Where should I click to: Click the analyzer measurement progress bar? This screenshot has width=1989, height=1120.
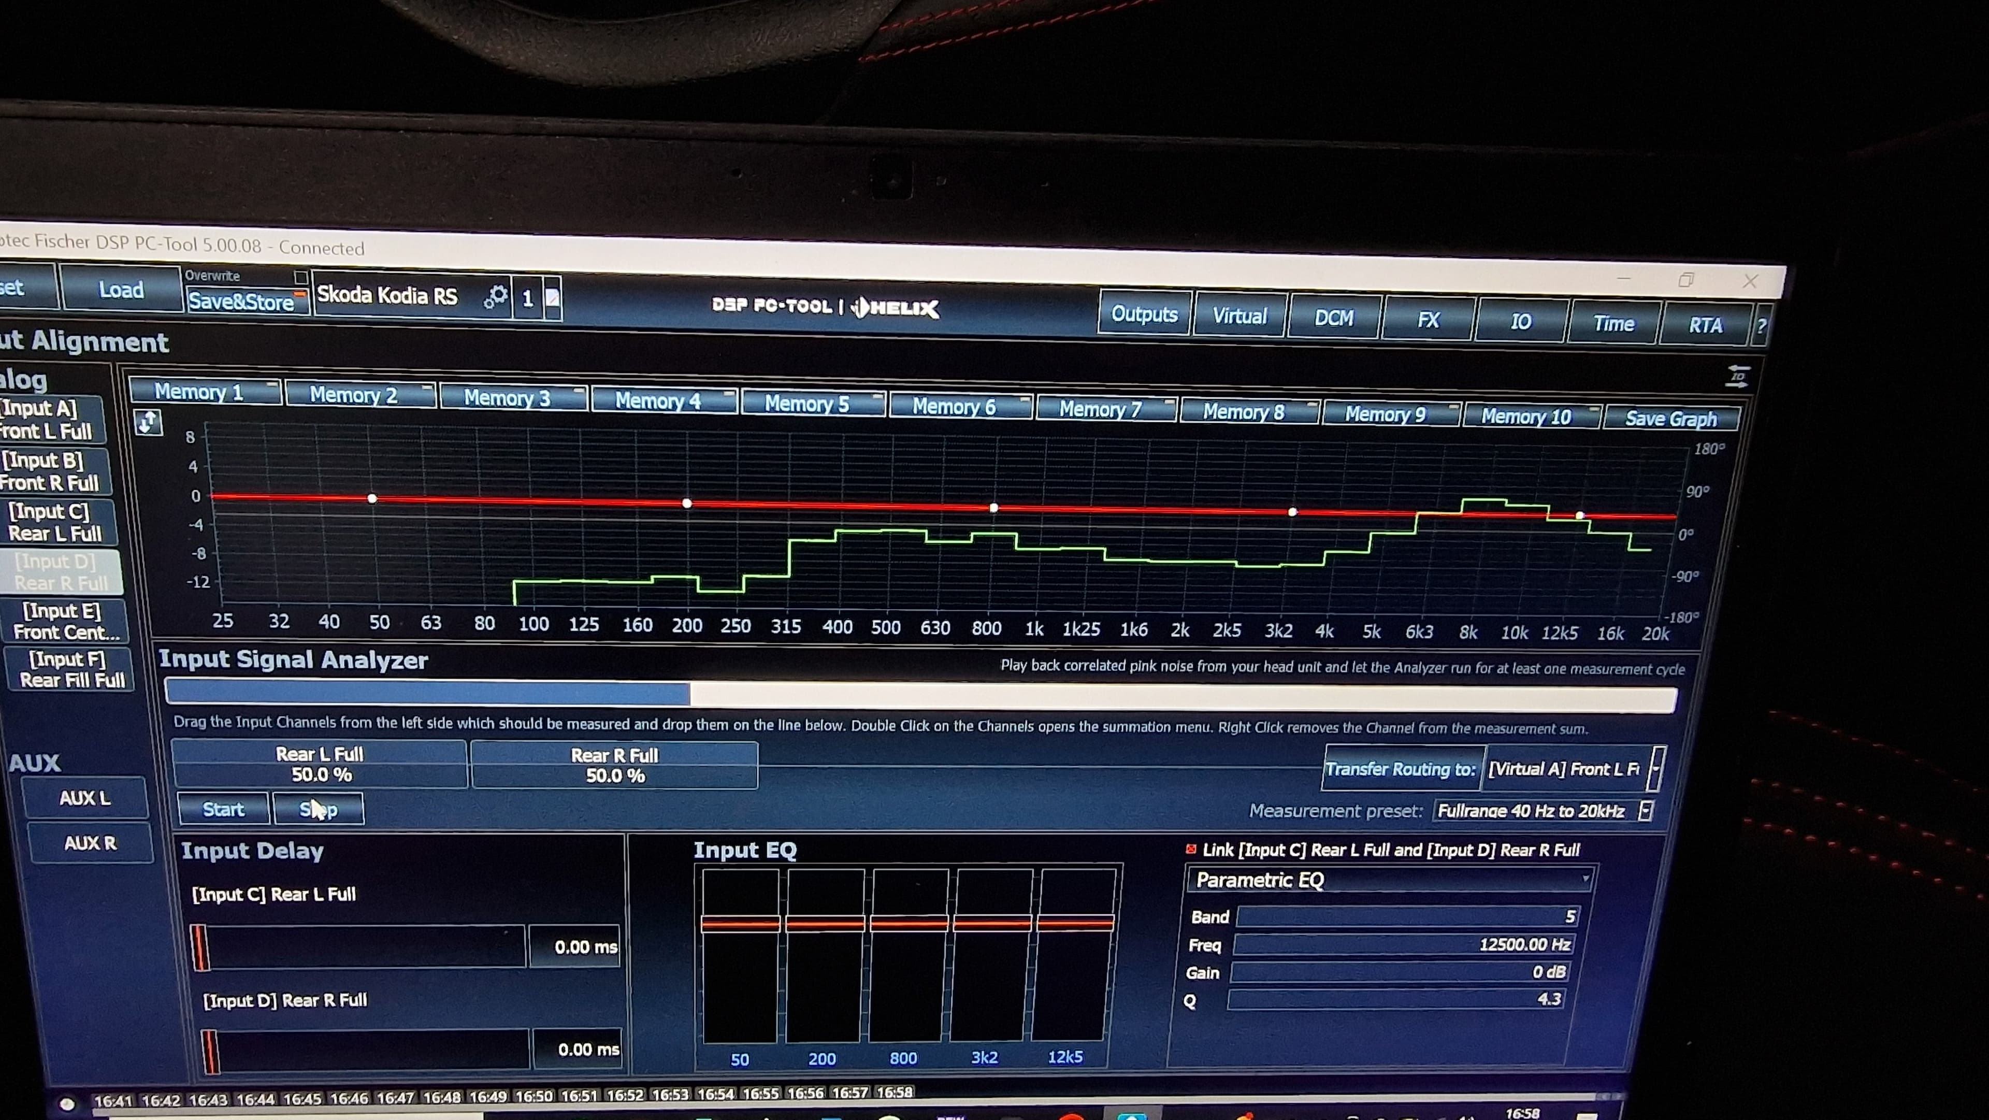pos(920,695)
